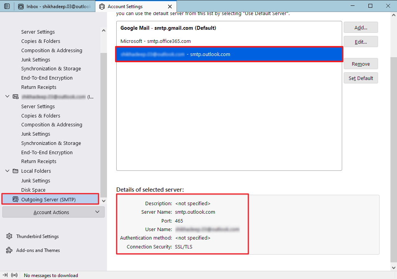Image resolution: width=397 pixels, height=279 pixels.
Task: Click the Connection Security SSL/TLS value
Action: (183, 247)
